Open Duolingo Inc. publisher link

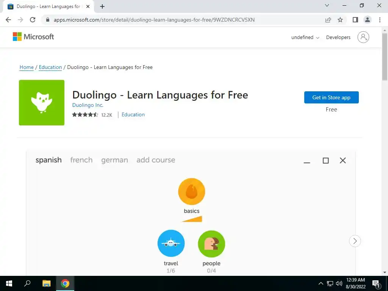pyautogui.click(x=88, y=105)
